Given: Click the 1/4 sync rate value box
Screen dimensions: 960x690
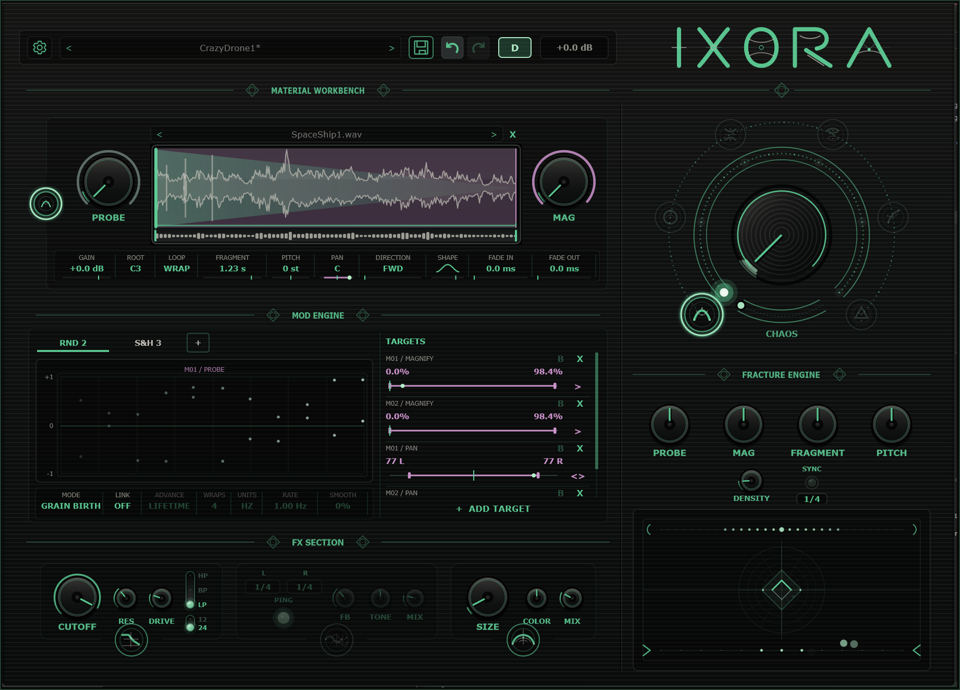Looking at the screenshot, I should (x=812, y=499).
